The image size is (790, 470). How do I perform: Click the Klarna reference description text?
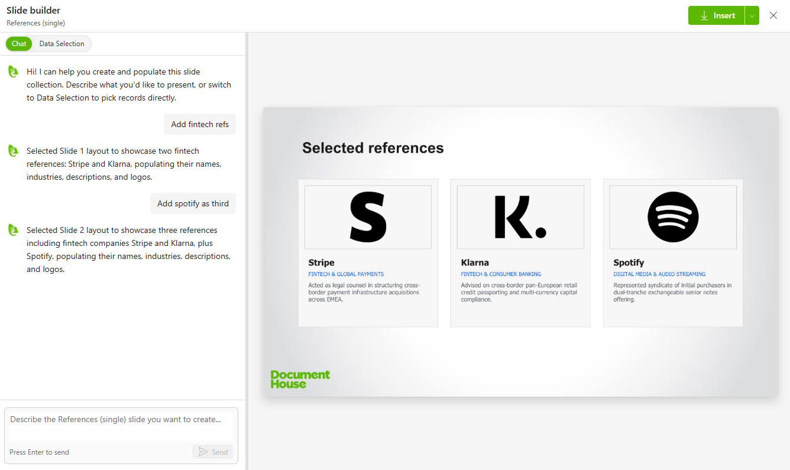519,292
